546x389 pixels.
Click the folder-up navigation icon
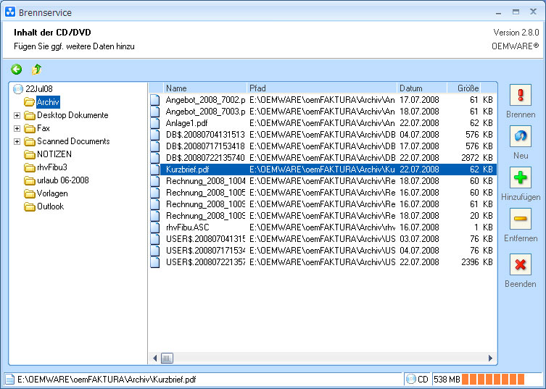pos(36,70)
